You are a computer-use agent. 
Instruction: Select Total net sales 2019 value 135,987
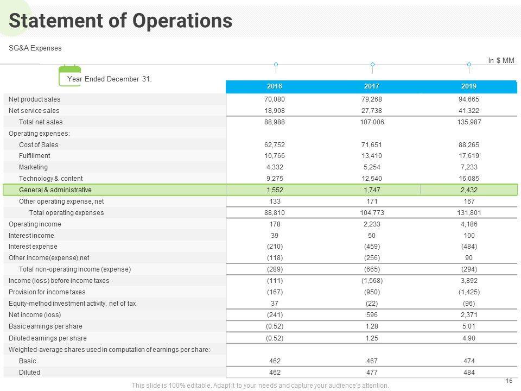(469, 122)
